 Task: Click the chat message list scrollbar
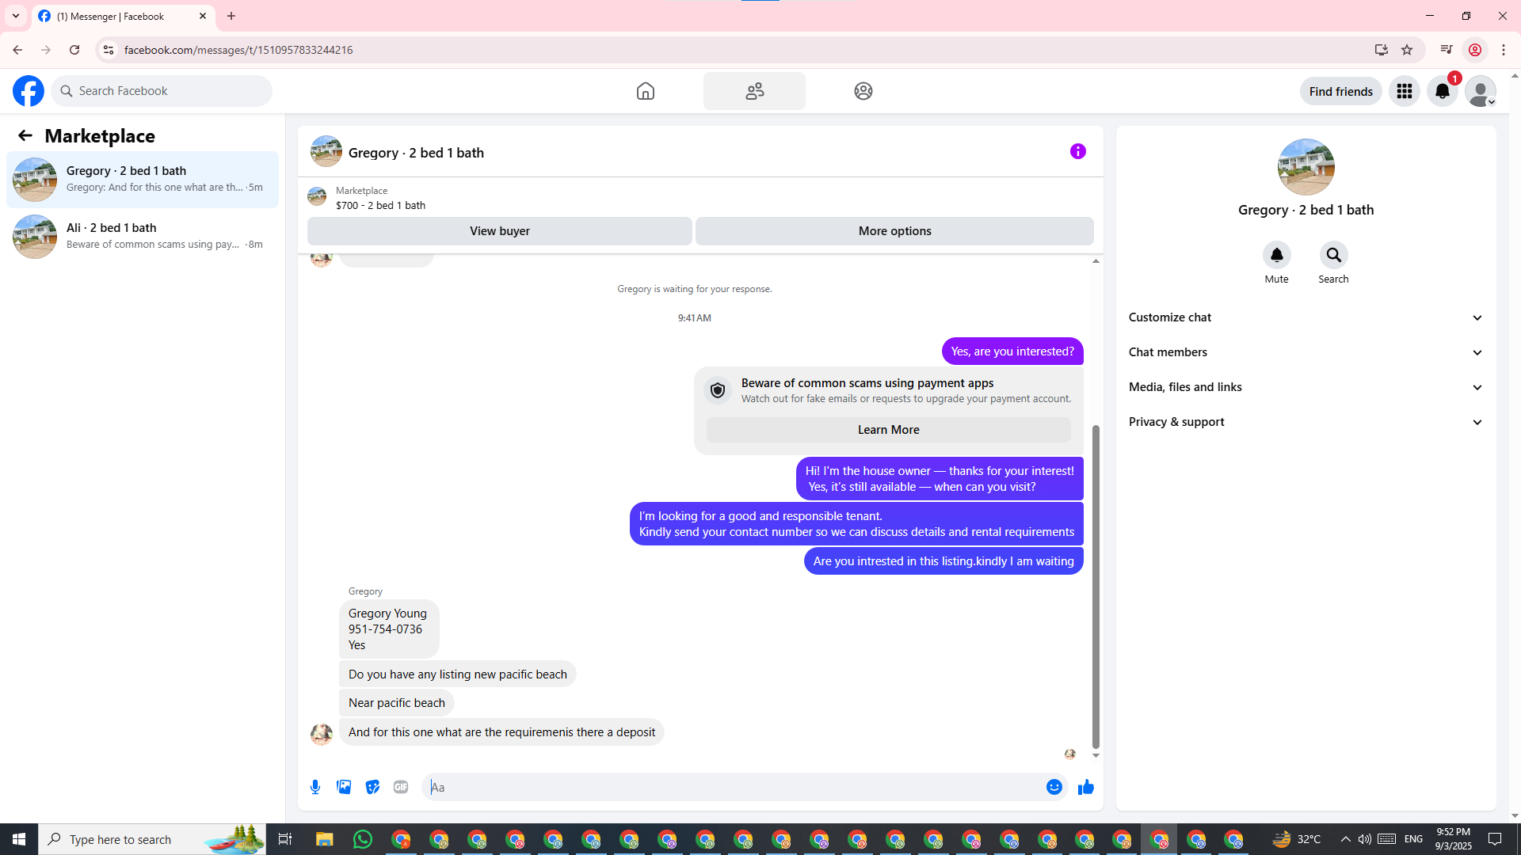pyautogui.click(x=1096, y=587)
